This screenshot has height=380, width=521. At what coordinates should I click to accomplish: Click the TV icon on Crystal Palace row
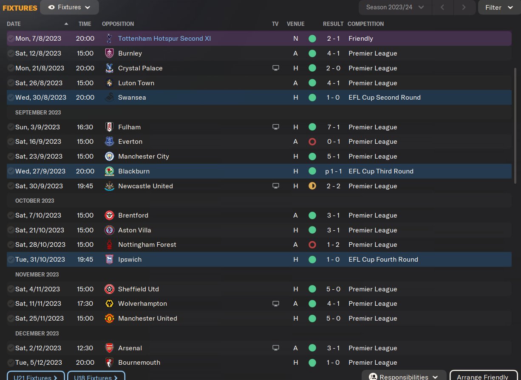point(276,68)
